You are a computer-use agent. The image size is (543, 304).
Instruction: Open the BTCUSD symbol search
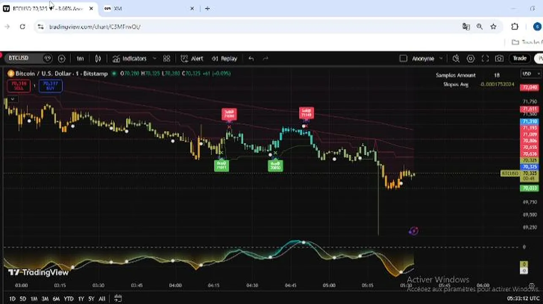[x=19, y=58]
